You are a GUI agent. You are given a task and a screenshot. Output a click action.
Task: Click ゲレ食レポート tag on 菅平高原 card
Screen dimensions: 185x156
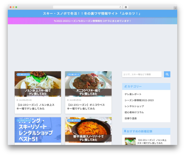74,121
